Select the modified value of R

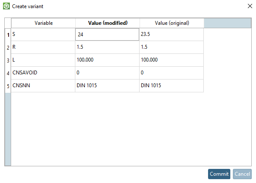point(107,47)
